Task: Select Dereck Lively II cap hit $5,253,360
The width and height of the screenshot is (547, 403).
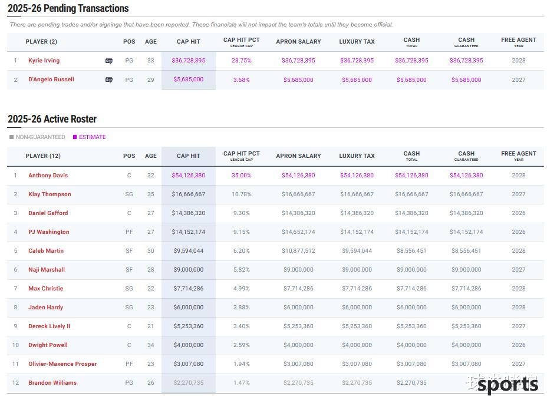Action: pyautogui.click(x=189, y=326)
